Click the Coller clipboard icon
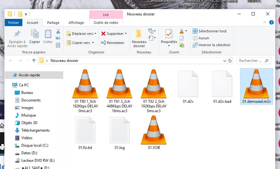This screenshot has width=280, height=169. [x=48, y=34]
